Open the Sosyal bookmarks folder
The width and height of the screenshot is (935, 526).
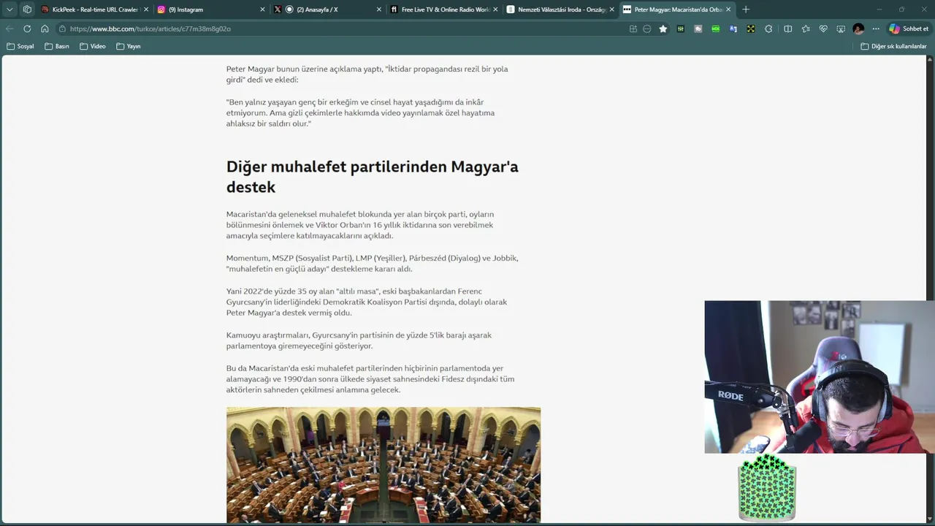pos(20,46)
